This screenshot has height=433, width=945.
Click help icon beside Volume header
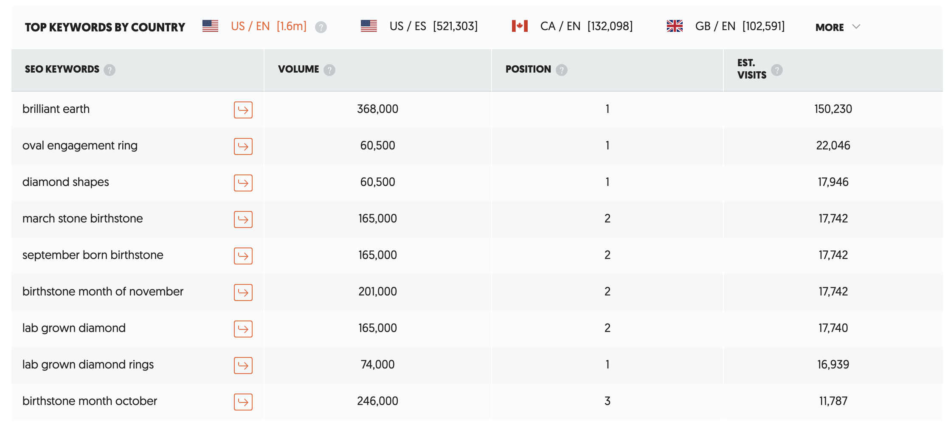click(329, 70)
